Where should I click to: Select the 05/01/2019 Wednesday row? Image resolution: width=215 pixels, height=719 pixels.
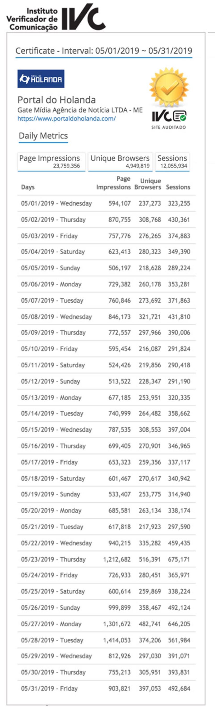[x=106, y=203]
